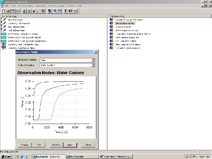
Task: Open the Horizontal Variable dropdown
Action: [x=93, y=60]
